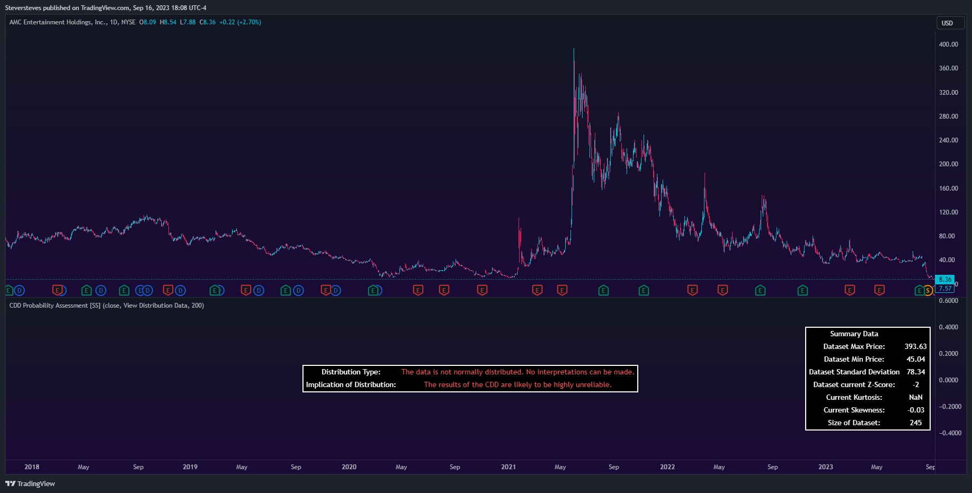Click the 2019 label on time axis
This screenshot has width=972, height=493.
[x=190, y=467]
